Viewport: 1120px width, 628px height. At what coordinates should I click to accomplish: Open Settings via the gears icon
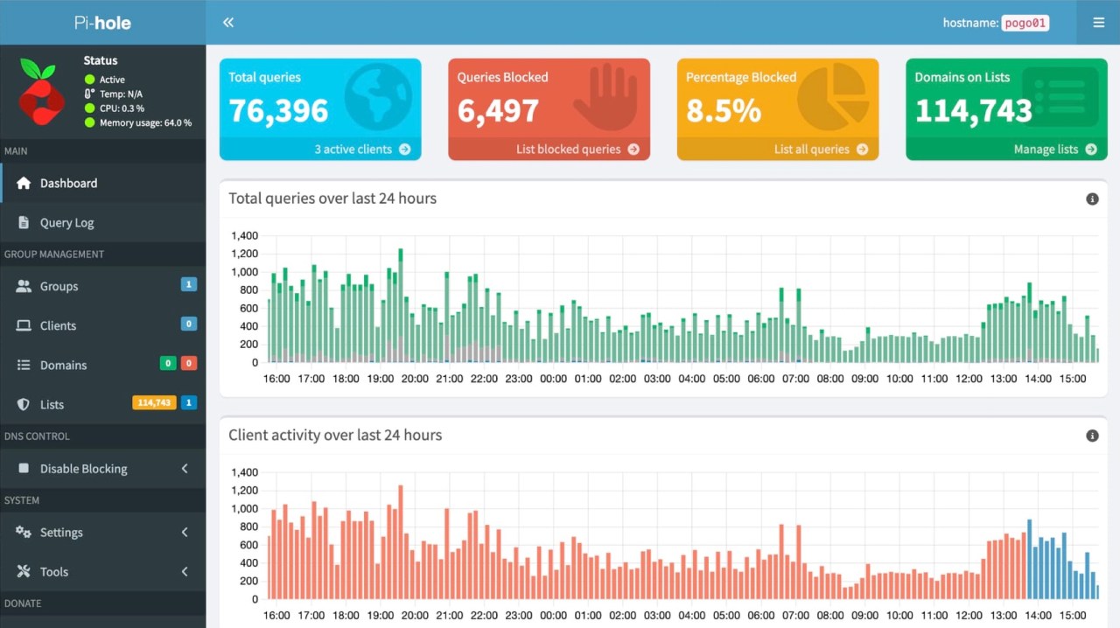coord(24,532)
